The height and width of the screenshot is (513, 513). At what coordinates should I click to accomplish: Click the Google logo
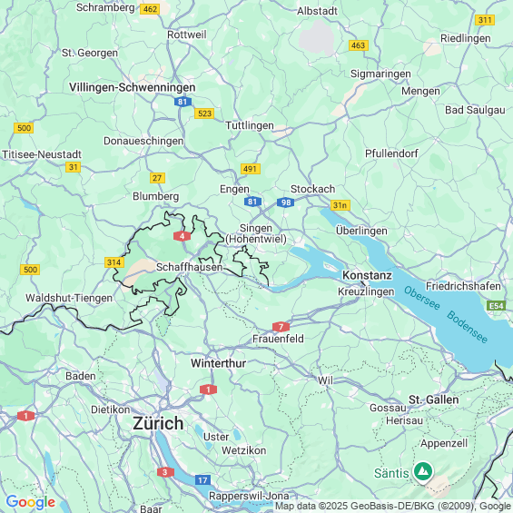tap(31, 502)
